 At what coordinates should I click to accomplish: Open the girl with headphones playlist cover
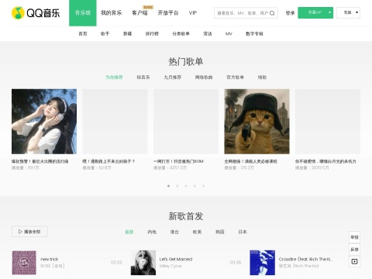click(44, 122)
